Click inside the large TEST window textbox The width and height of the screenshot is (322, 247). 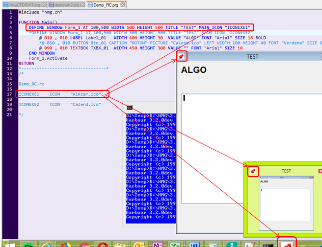click(x=251, y=149)
